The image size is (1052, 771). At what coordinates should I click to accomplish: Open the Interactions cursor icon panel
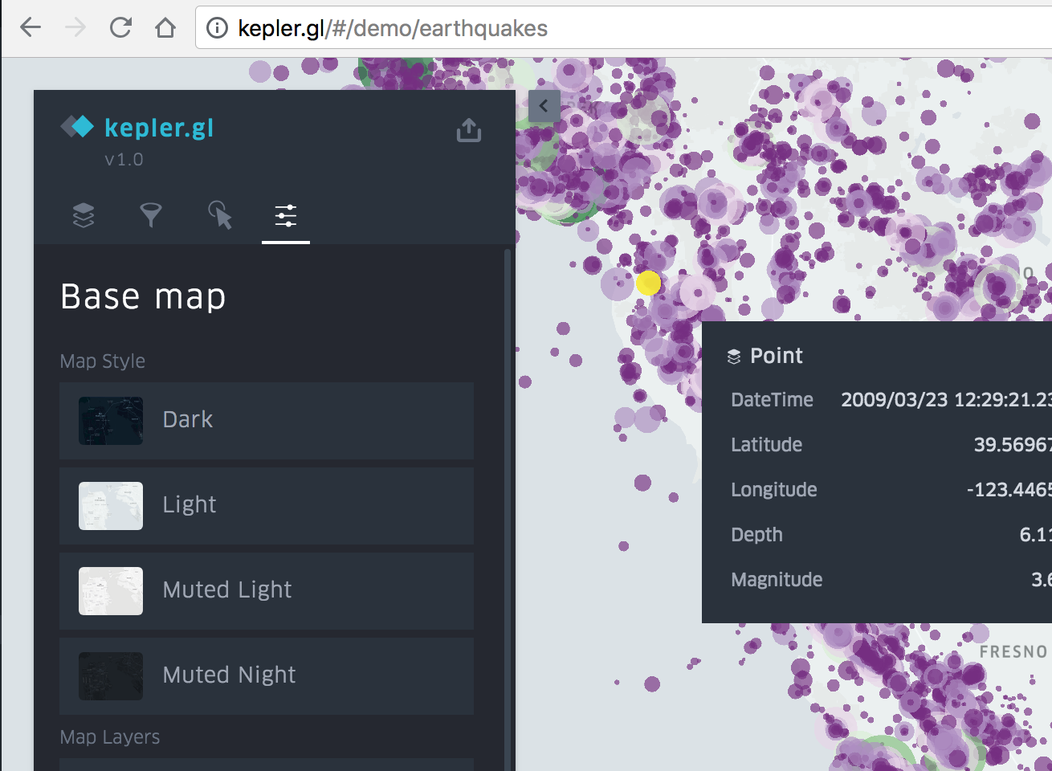(218, 215)
